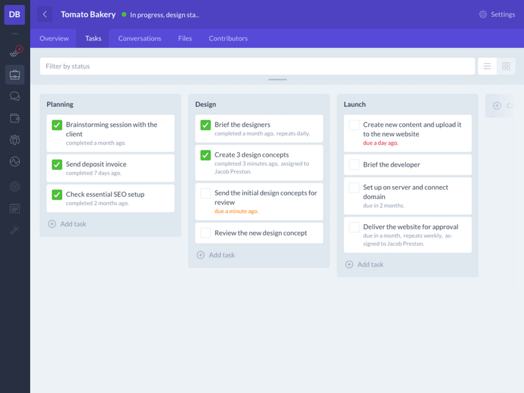This screenshot has height=393, width=524.
Task: Select the activity pulse icon in the sidebar
Action: 14,161
